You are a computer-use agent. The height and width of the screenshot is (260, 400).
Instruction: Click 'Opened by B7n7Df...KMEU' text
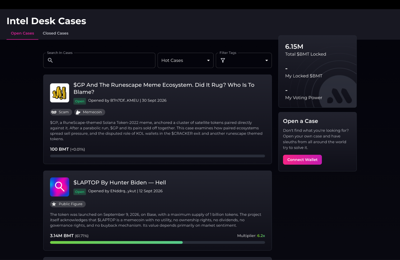[x=113, y=100]
